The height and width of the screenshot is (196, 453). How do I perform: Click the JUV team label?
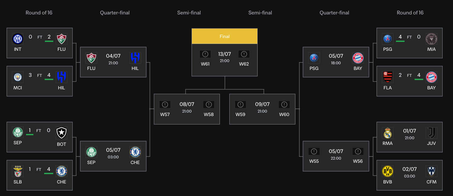pyautogui.click(x=432, y=143)
